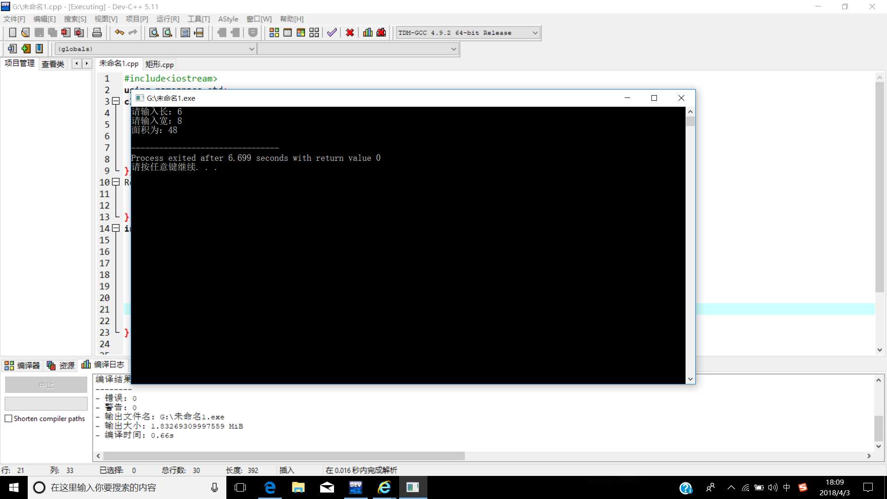Screen dimensions: 887x499
Task: Click the Rebuild All toolbar icon
Action: pos(314,32)
